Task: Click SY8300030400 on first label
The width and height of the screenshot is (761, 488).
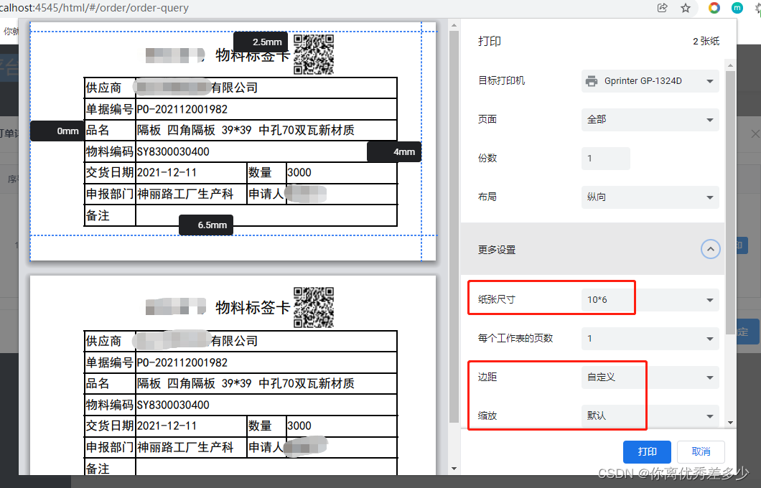Action: pos(173,152)
